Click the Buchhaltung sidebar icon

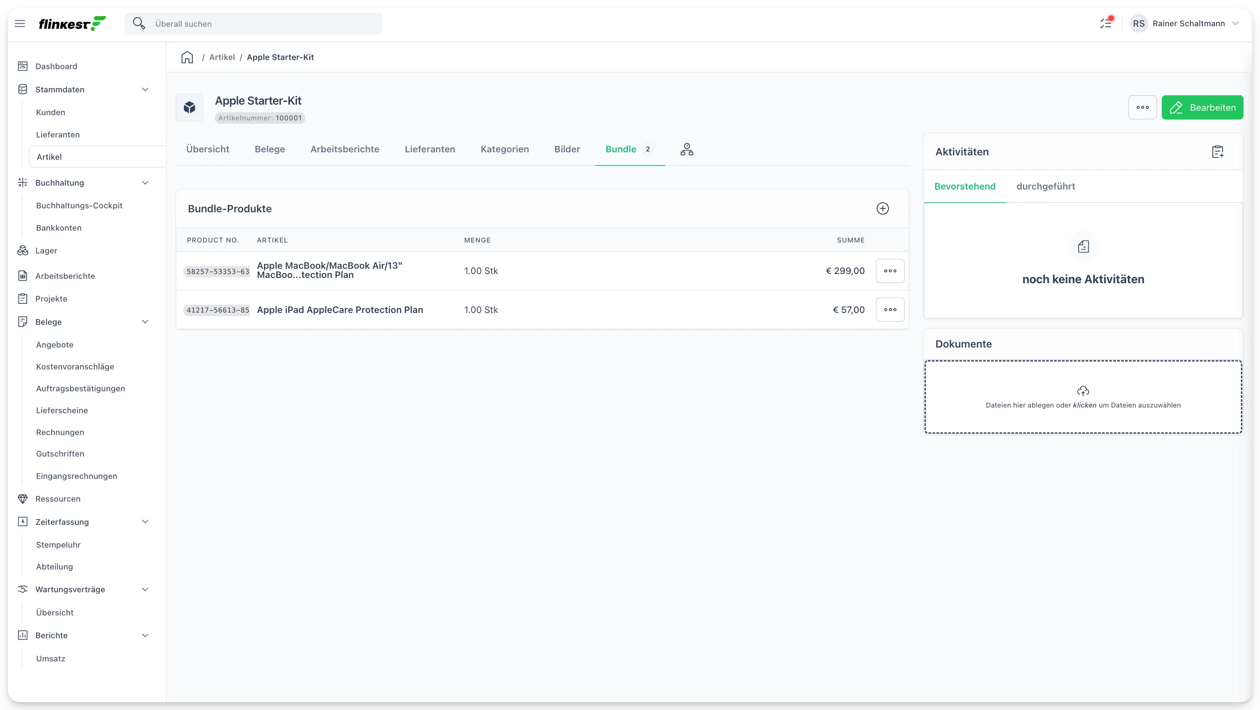click(x=22, y=183)
